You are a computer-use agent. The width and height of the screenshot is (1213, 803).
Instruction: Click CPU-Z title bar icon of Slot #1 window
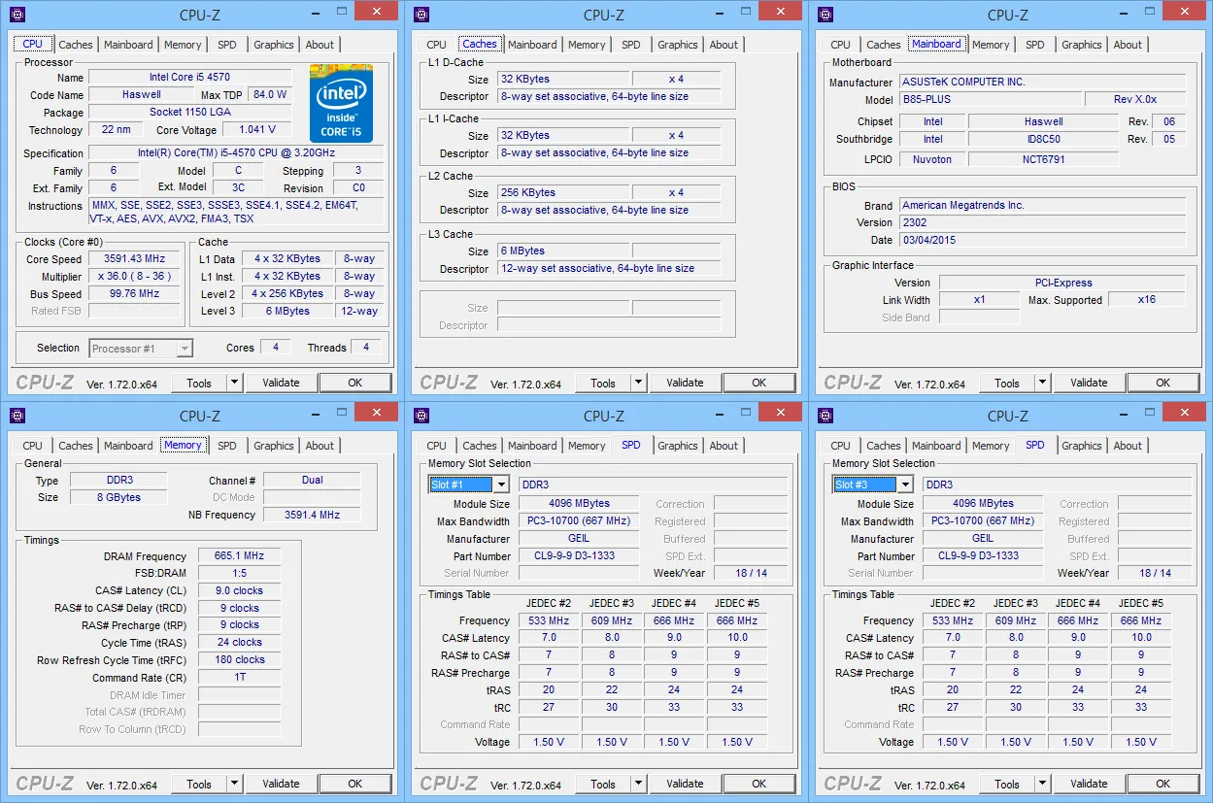click(421, 416)
